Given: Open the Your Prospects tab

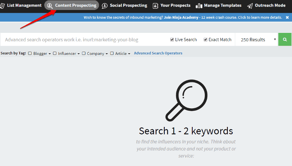Looking at the screenshot, I should [172, 5].
